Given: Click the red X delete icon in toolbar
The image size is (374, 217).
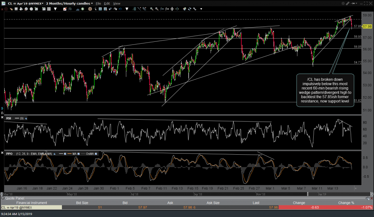Looking at the screenshot, I should [x=2, y=9].
